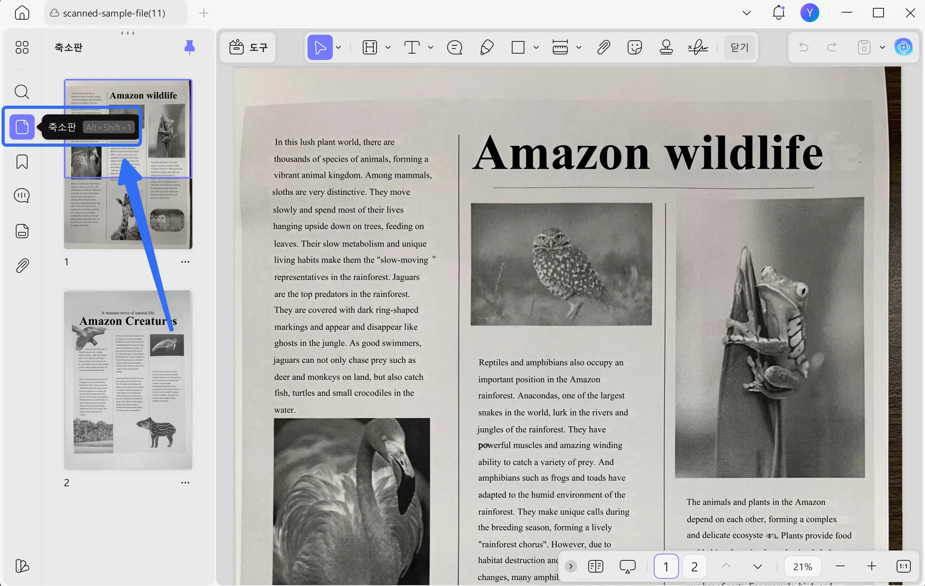Screen dimensions: 925x586
Task: Open the bookmarks panel
Action: tap(22, 162)
